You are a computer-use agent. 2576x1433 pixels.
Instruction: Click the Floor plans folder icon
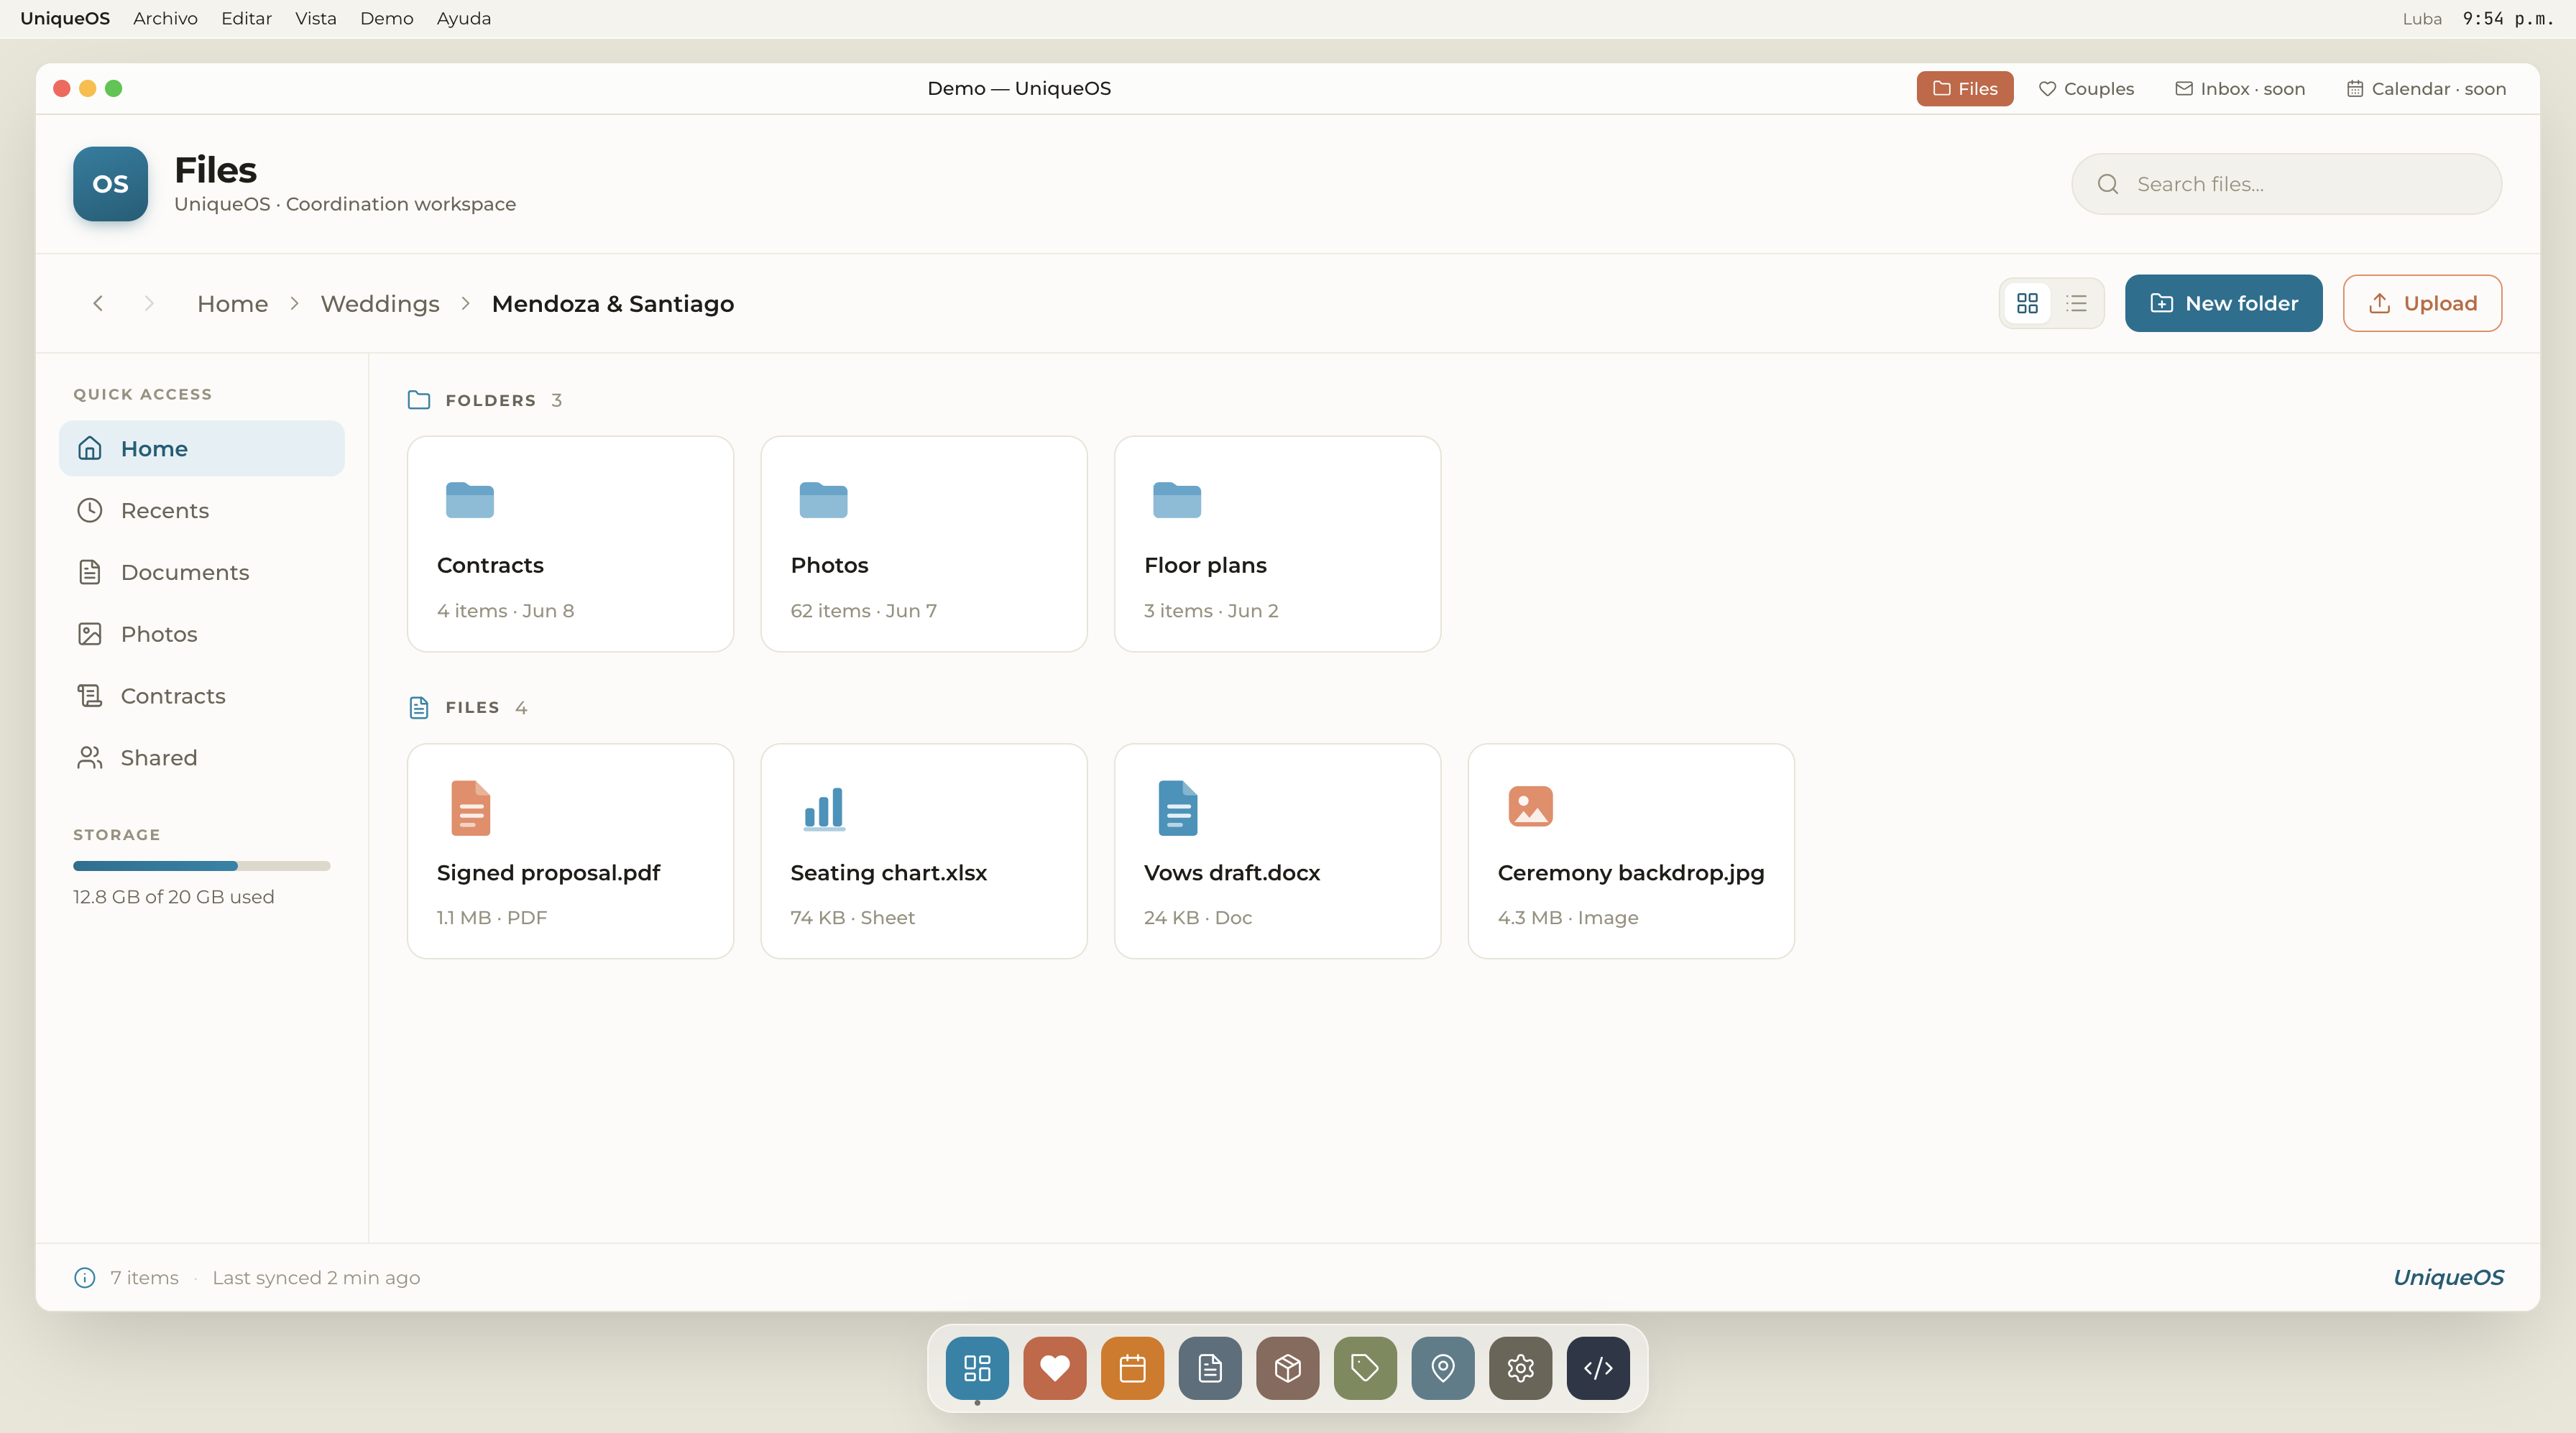1177,500
